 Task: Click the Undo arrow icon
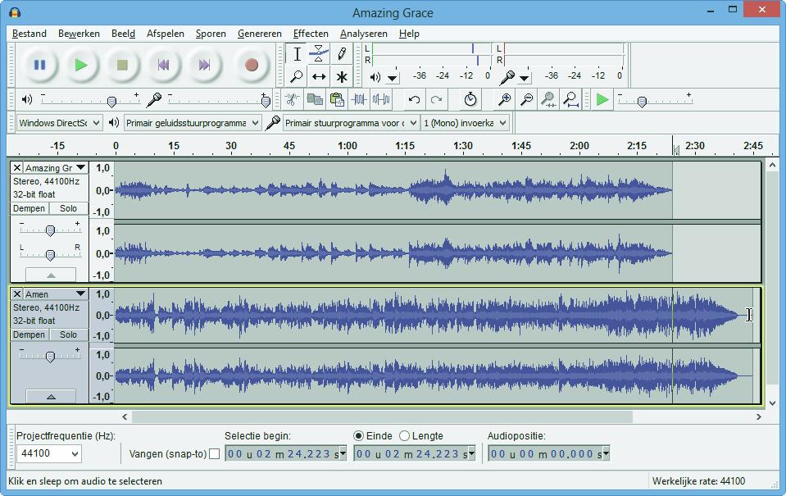pos(414,100)
